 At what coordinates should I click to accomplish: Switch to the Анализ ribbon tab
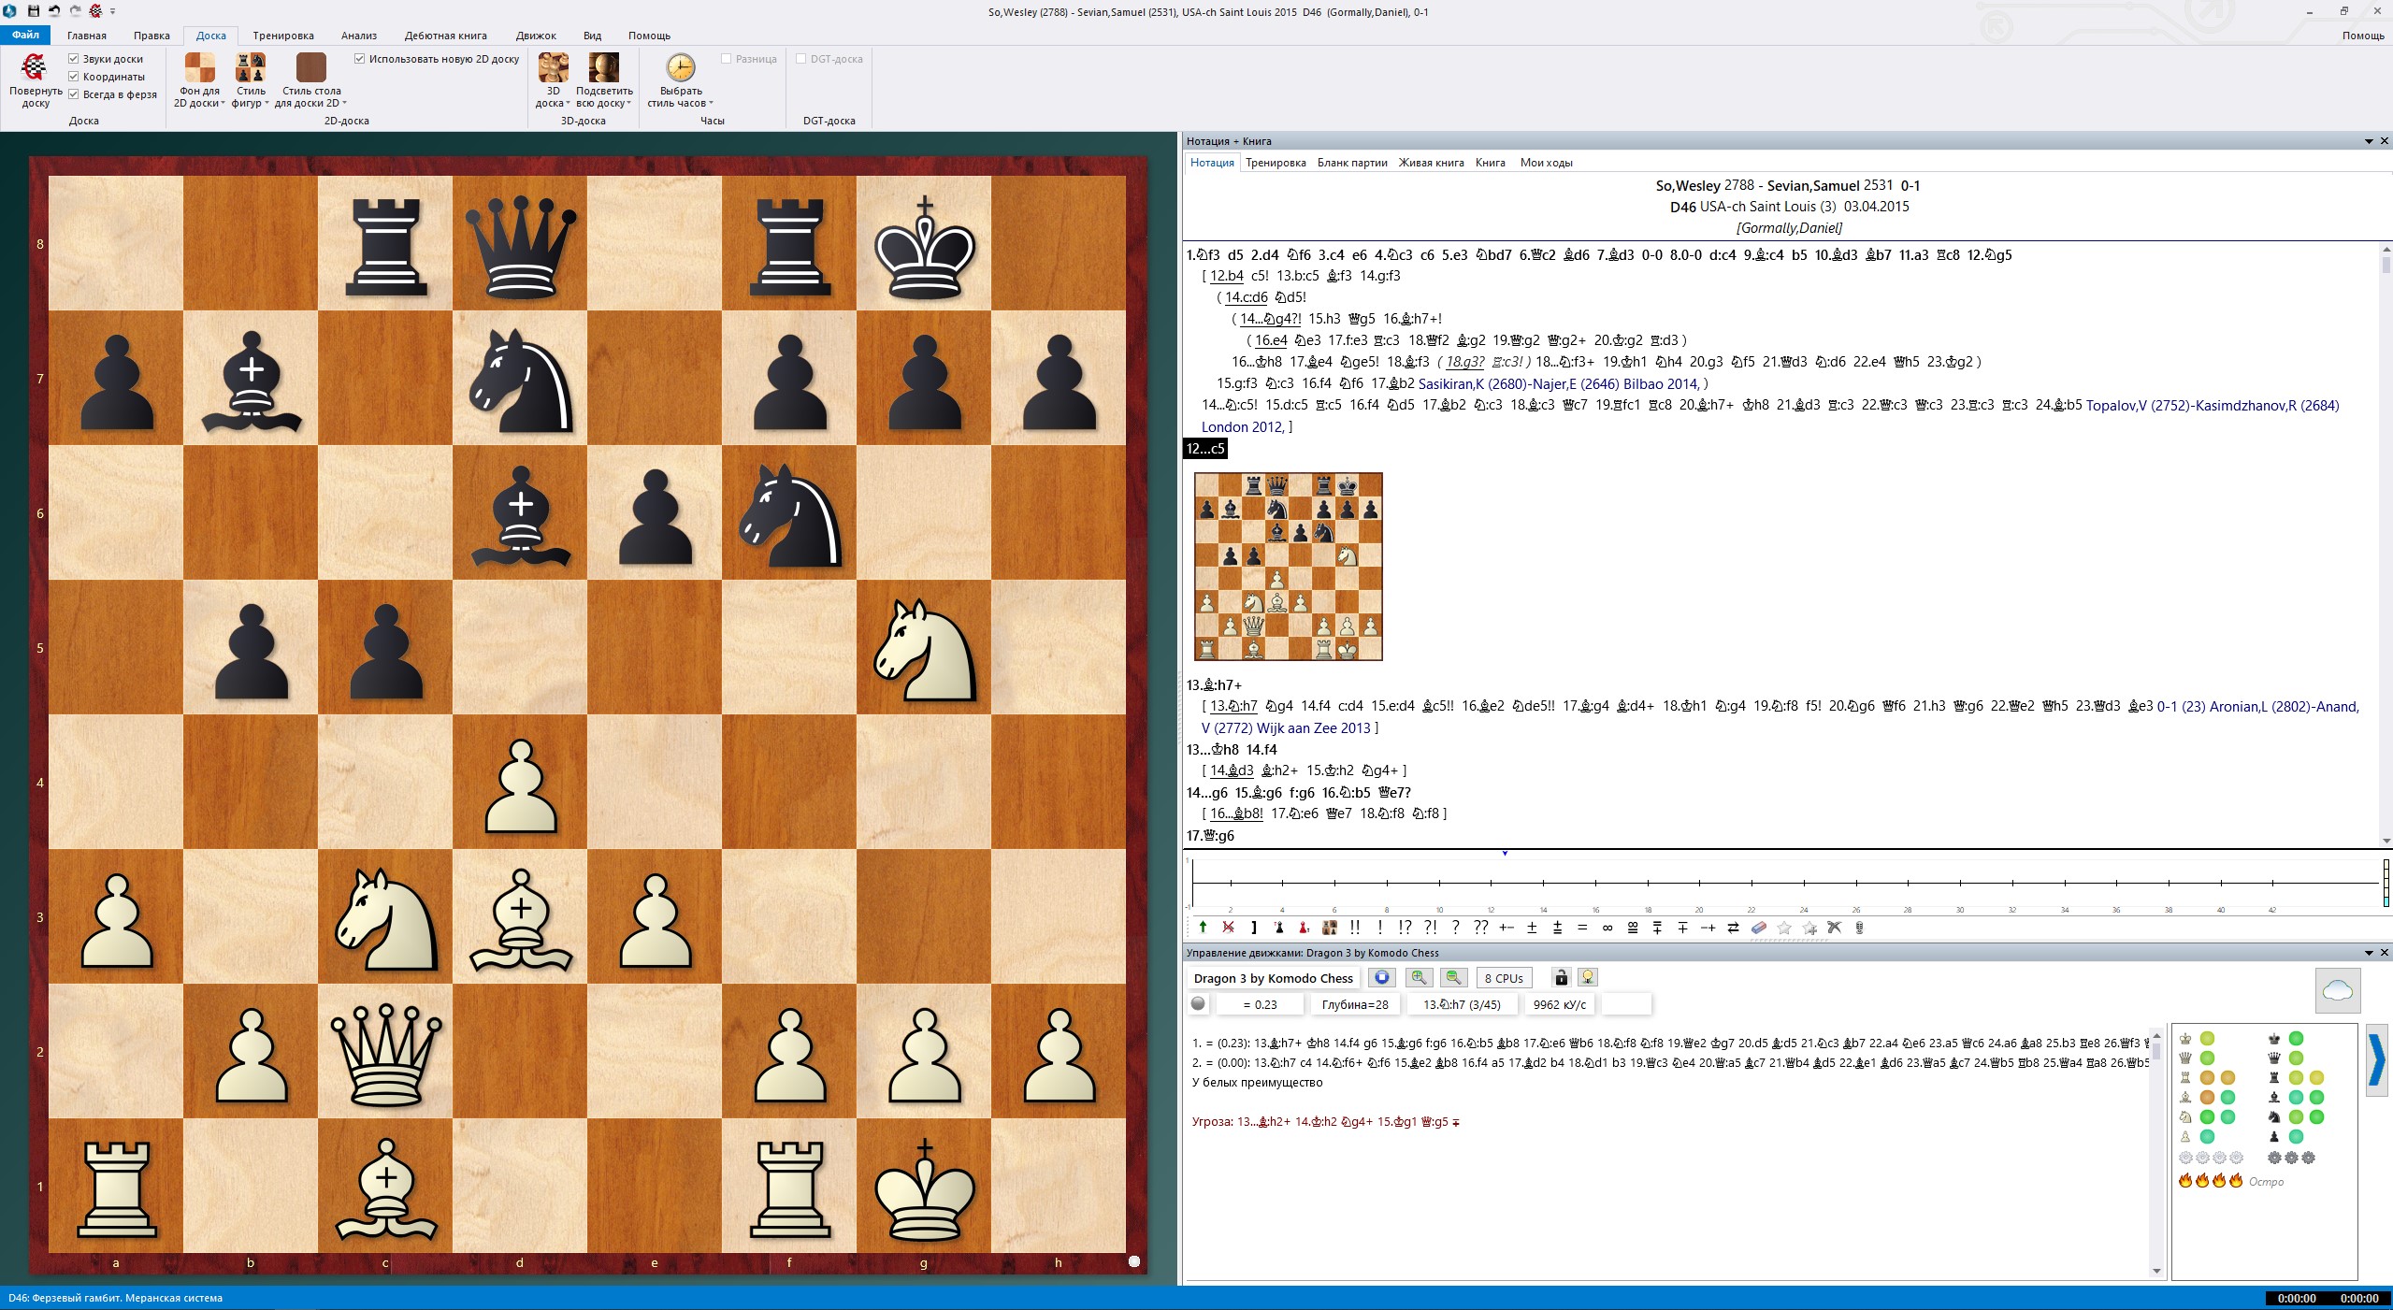[x=358, y=36]
